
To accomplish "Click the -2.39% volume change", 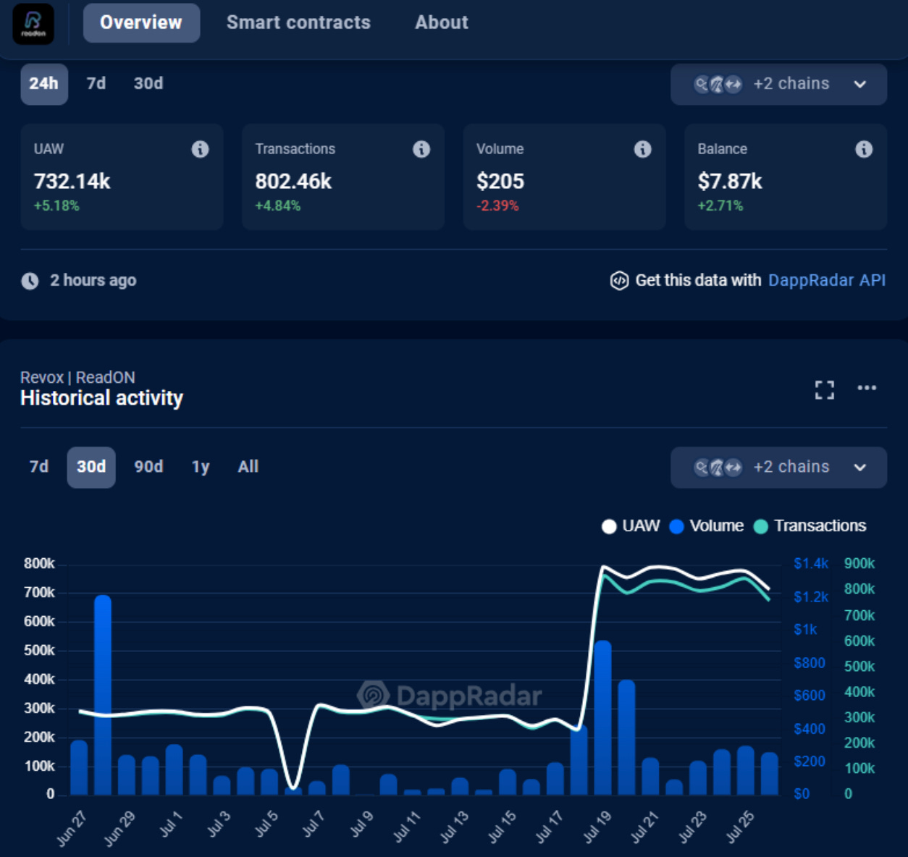I will point(497,206).
